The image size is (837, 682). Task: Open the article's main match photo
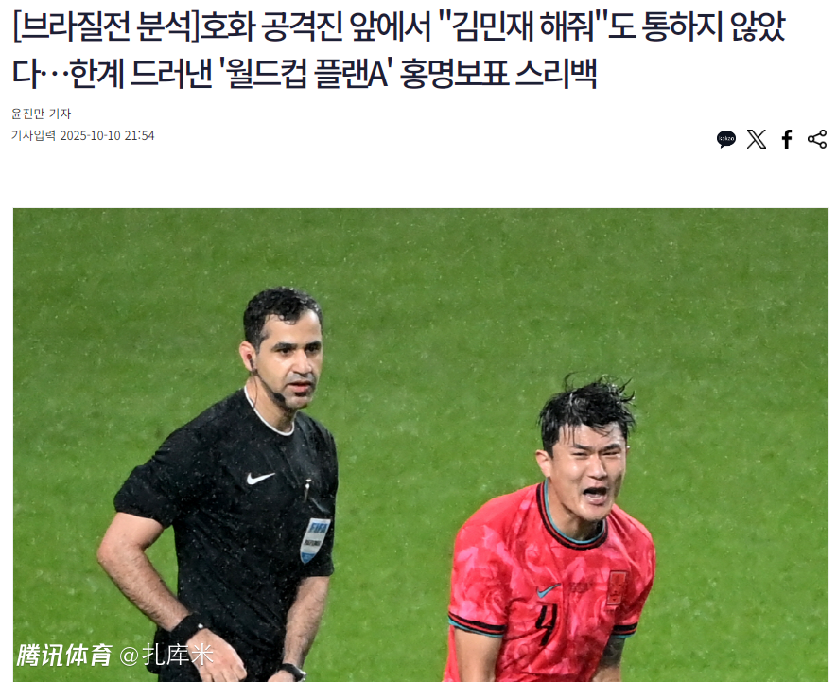click(421, 445)
